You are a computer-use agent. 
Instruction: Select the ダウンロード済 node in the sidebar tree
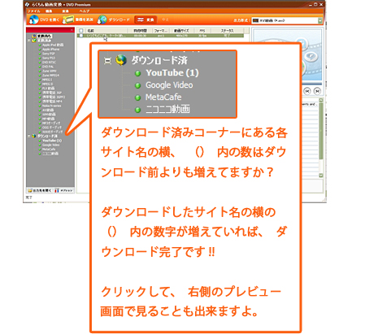click(x=47, y=136)
